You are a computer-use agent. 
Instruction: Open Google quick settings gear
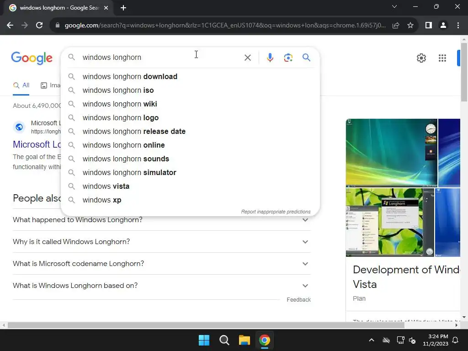coord(421,58)
